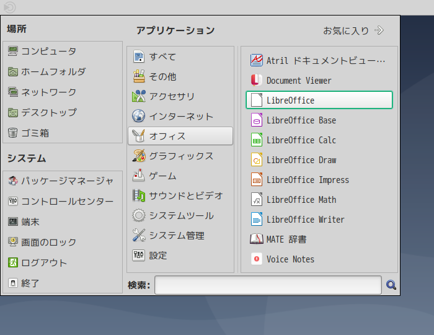Open ホームフォルダ home folder icon
434x335 pixels.
click(x=13, y=72)
